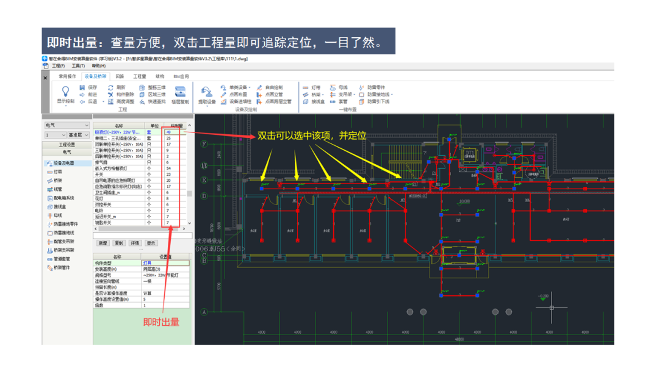Viewport: 659px width, 374px height.
Task: Choose the 点画布置 placement tool
Action: point(234,95)
